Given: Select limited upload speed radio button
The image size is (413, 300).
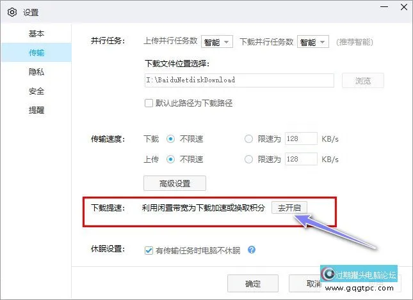Looking at the screenshot, I should pos(249,159).
